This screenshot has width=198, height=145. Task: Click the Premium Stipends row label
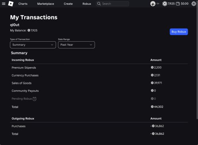(24, 68)
